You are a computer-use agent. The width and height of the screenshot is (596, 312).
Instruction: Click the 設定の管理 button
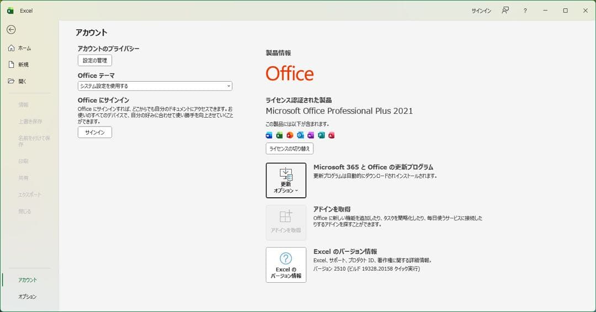(x=95, y=61)
